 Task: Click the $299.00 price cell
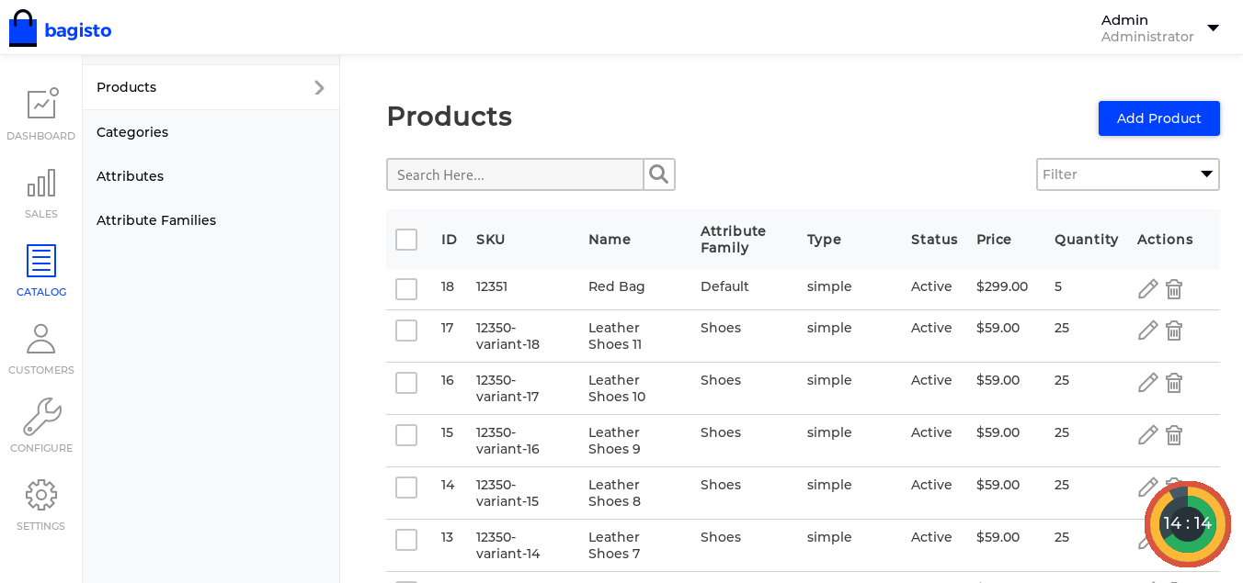tap(1002, 286)
